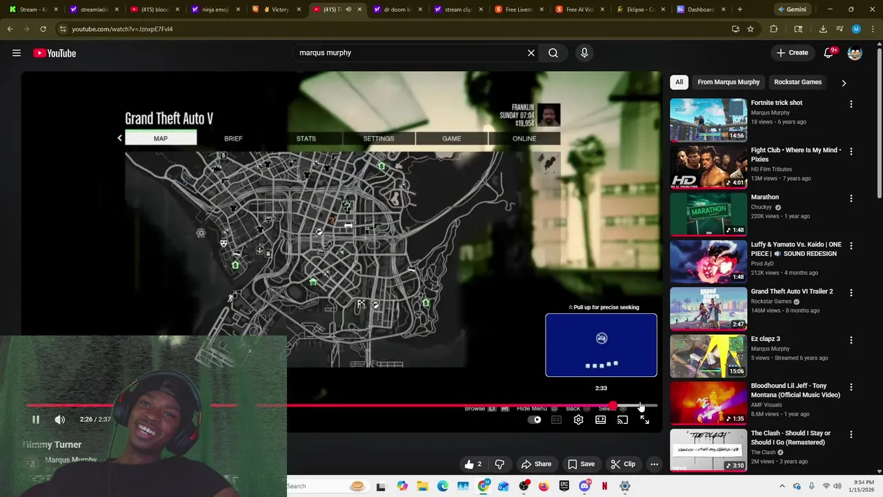This screenshot has width=883, height=497.
Task: Start voice search with the microphone icon
Action: click(584, 53)
